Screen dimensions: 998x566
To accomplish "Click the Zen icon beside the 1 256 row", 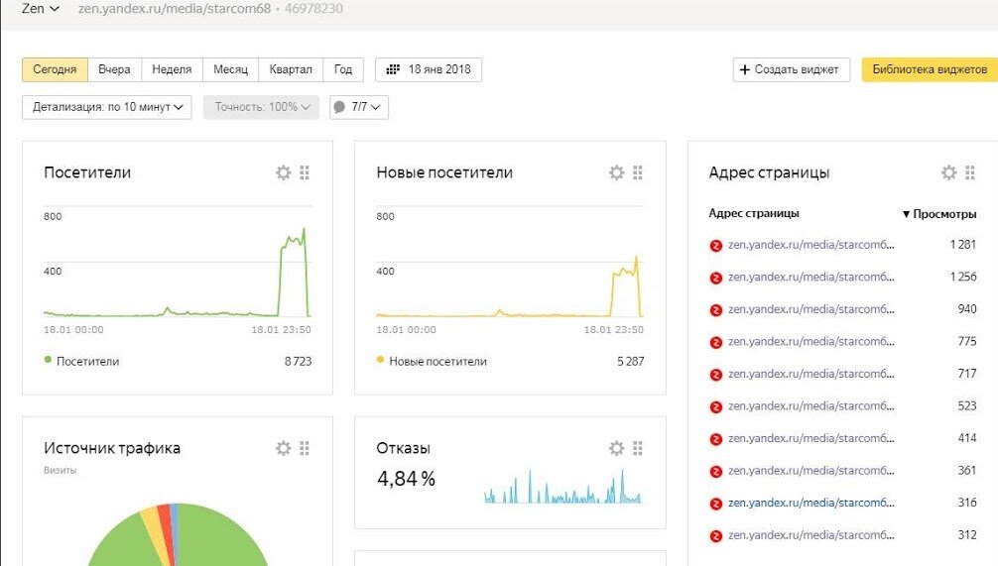I will click(x=716, y=278).
